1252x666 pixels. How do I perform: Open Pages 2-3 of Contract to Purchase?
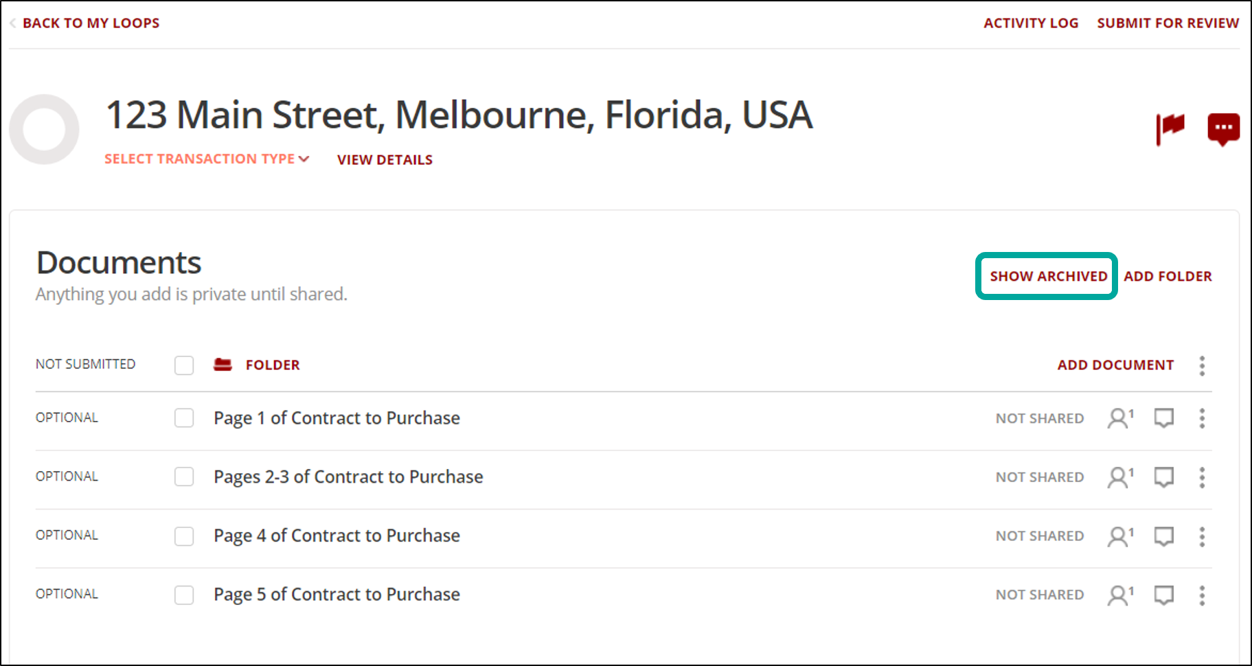pyautogui.click(x=348, y=476)
